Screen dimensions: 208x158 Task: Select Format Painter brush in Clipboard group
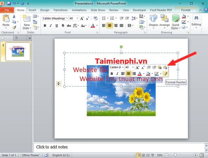click(x=14, y=27)
